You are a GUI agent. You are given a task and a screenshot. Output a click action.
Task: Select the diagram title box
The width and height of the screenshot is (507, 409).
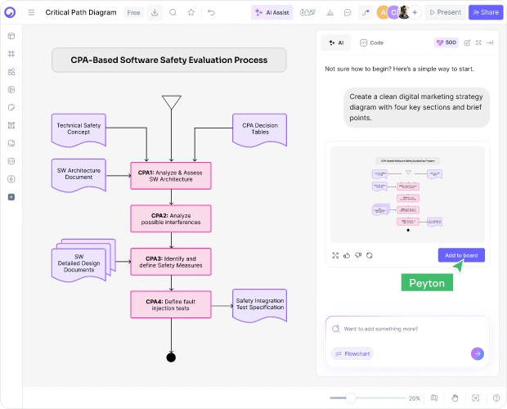pyautogui.click(x=169, y=61)
